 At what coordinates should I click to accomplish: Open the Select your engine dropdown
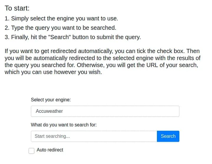[x=105, y=111]
